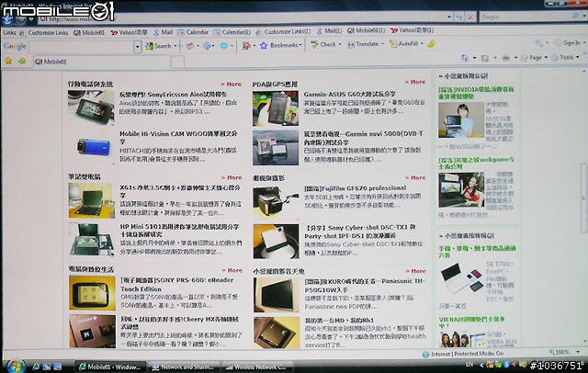
Task: Click More link beside PDA and GPS section
Action: tap(415, 82)
